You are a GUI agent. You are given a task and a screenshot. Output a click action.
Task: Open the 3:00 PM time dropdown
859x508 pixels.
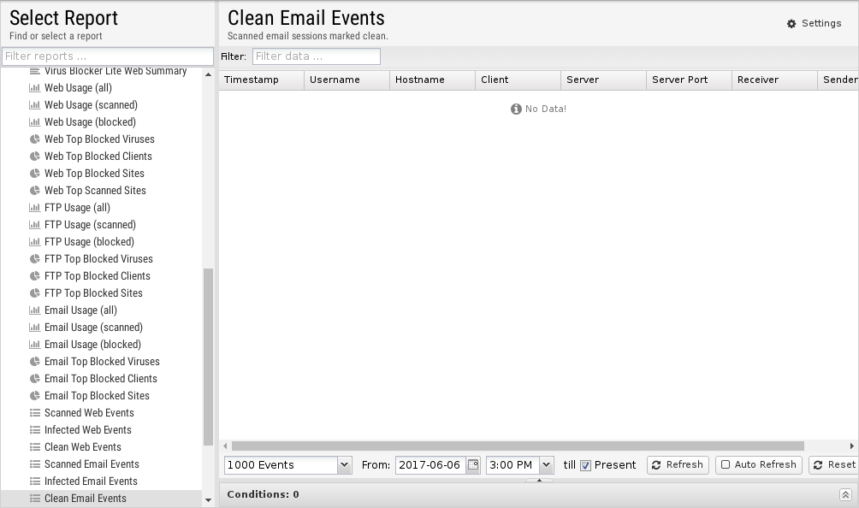(x=546, y=464)
